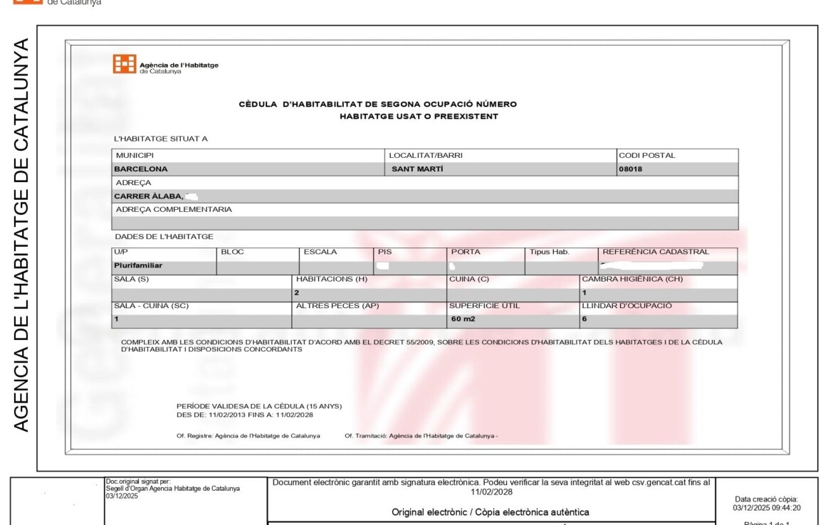Click the document title CÈDULA D'HABITABILITAT heading

(x=377, y=105)
